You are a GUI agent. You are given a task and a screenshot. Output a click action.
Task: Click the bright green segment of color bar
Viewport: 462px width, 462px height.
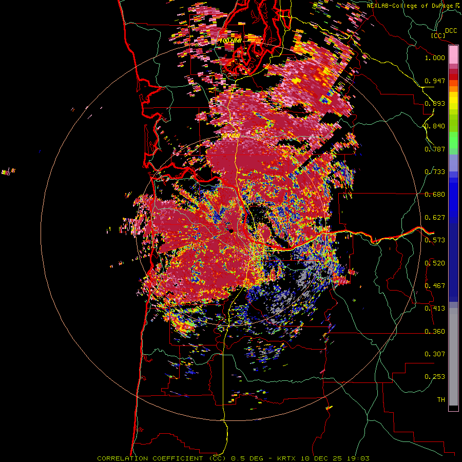coord(453,140)
